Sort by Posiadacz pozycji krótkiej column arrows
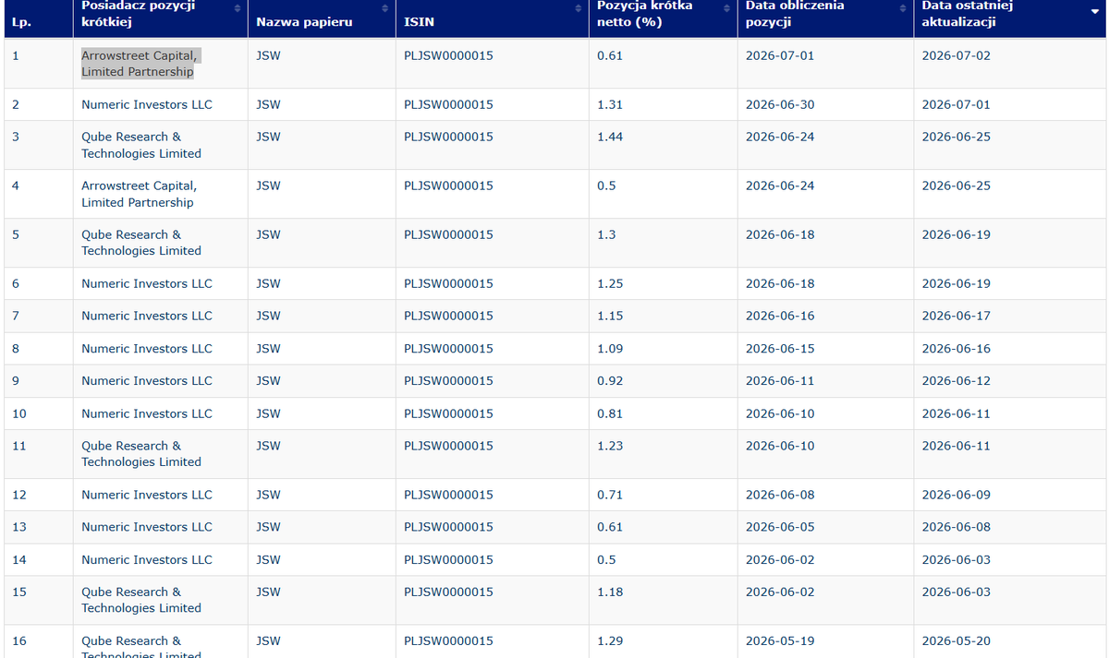Image resolution: width=1109 pixels, height=658 pixels. (x=238, y=8)
